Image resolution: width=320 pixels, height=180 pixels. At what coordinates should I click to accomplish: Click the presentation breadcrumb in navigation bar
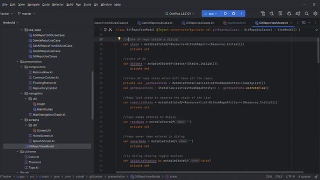pyautogui.click(x=116, y=176)
